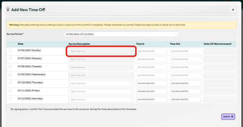Click the chevron arrow in Monday's service dropdown
Image resolution: width=243 pixels, height=127 pixels.
click(131, 59)
